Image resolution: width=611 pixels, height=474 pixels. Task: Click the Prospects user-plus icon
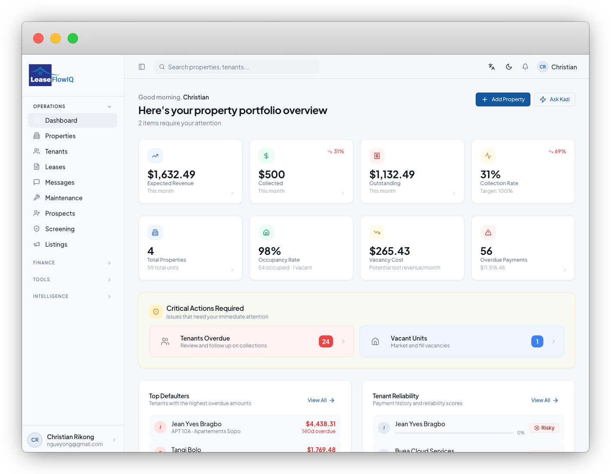tap(37, 213)
